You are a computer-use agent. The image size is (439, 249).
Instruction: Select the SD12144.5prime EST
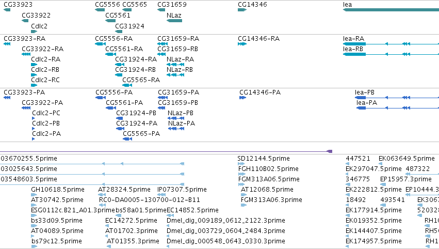coord(264,159)
